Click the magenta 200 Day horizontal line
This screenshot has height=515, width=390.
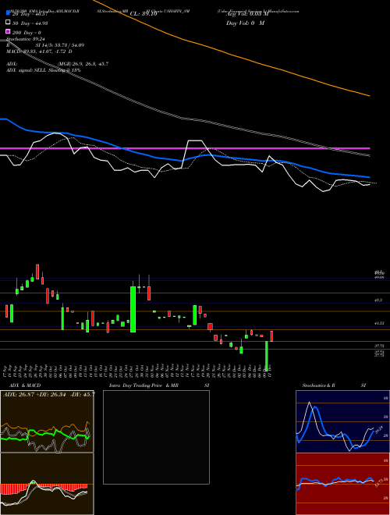pos(185,148)
